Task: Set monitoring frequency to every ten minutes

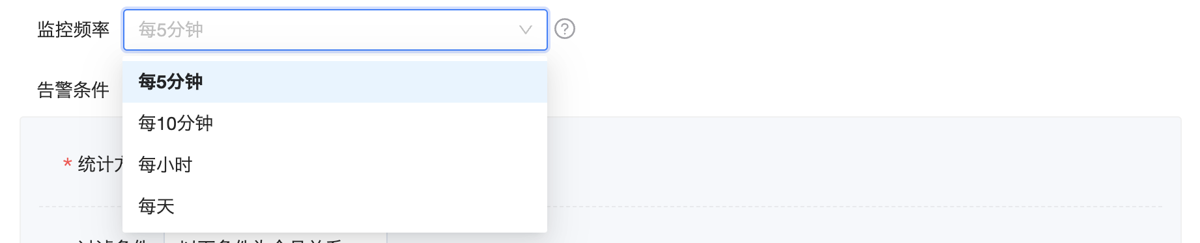Action: coord(335,123)
